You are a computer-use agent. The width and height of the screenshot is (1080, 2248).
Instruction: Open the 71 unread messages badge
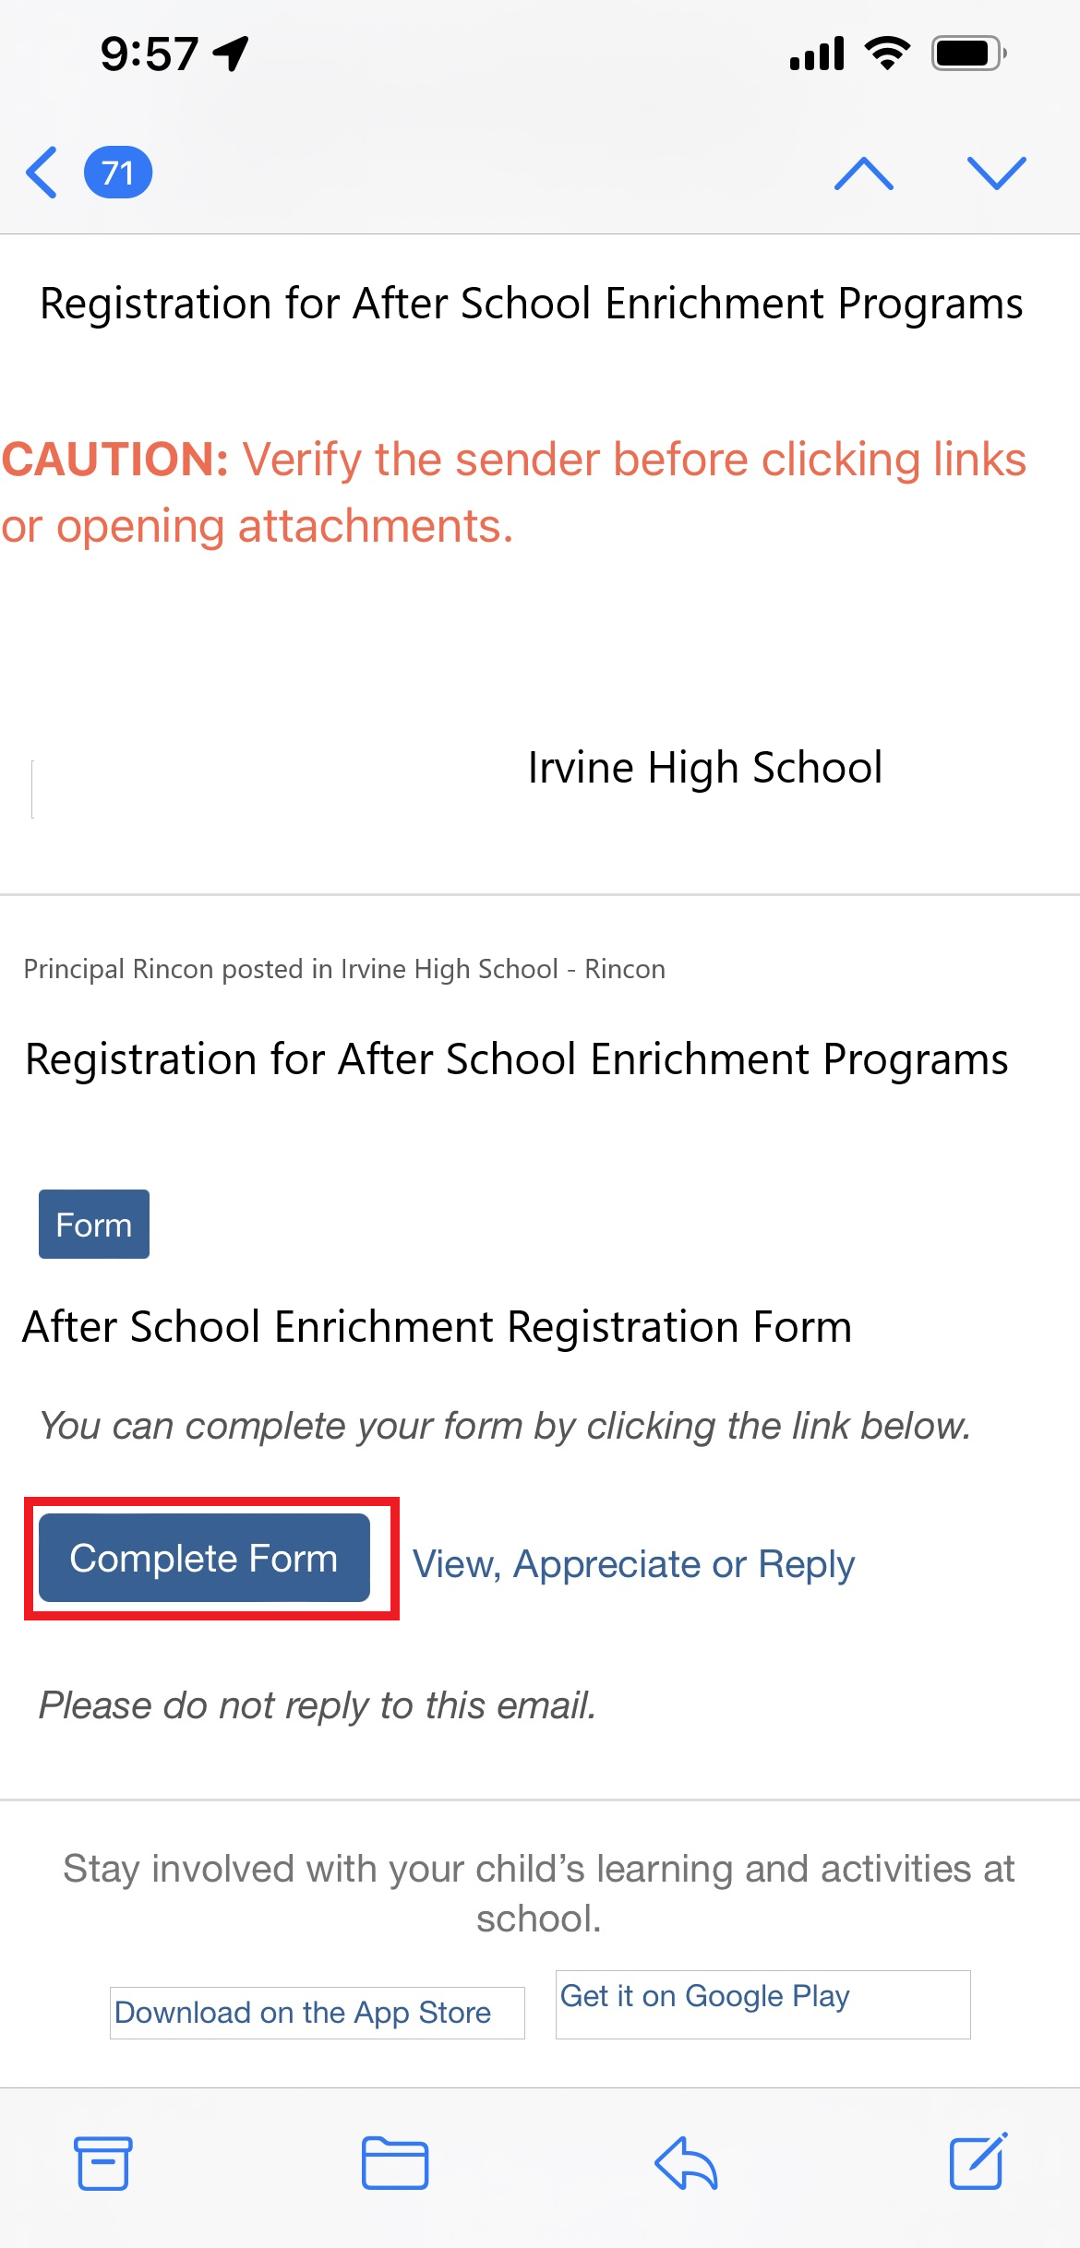(x=118, y=173)
